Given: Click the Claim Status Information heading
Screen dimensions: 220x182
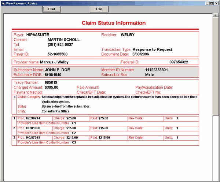Looking at the screenshot, I should pyautogui.click(x=114, y=23).
